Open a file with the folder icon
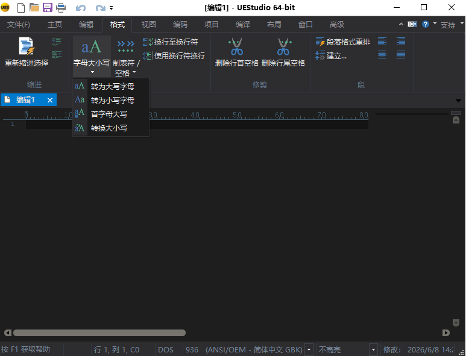Screen dimensions: 466x356 [34, 7]
